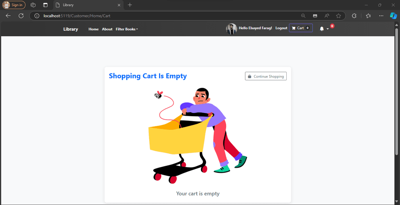Viewport: 400px width, 205px height.
Task: Open the site information icon in address bar
Action: (x=37, y=16)
